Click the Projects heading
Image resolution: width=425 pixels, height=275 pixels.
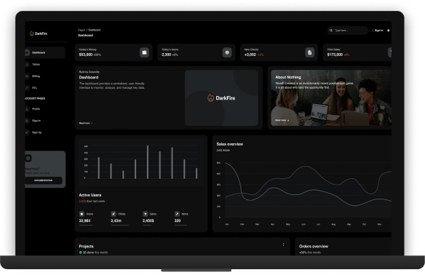point(86,247)
